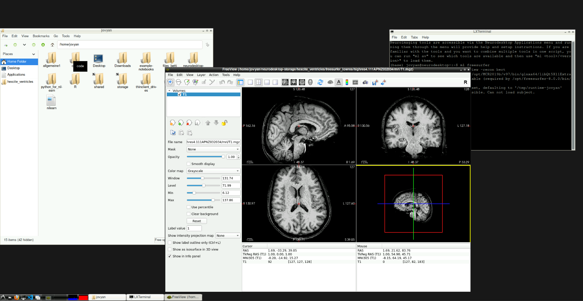Toggle the control panel visibility icon
This screenshot has width=583, height=301.
(240, 82)
